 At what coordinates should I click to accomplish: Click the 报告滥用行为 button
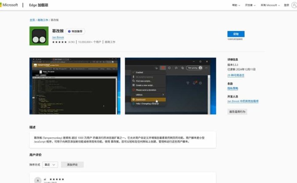point(238,112)
